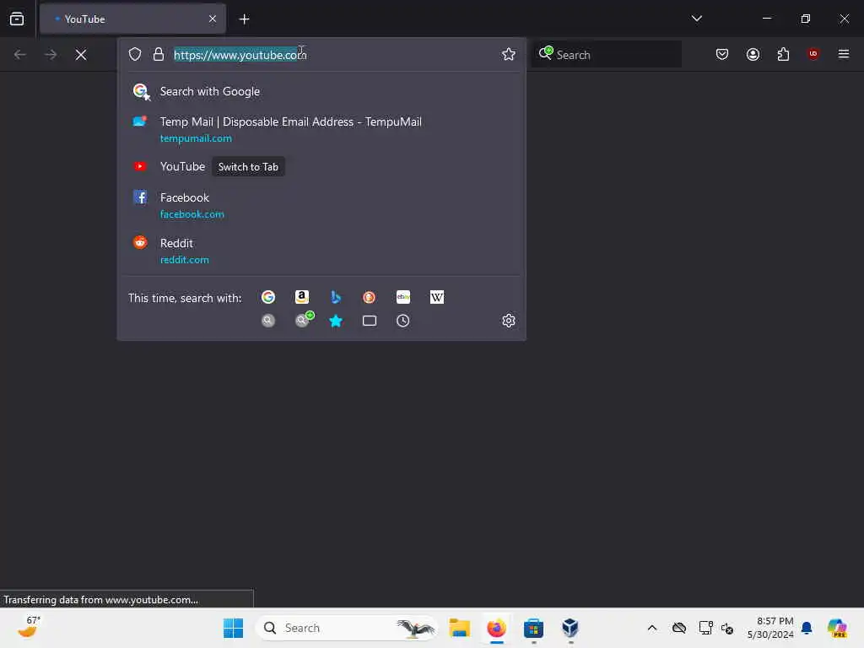Open the weather widget showing 67°

coord(28,627)
